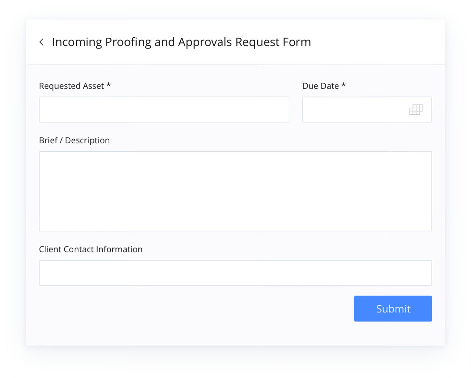
Task: Click the form title heading text
Action: (181, 42)
